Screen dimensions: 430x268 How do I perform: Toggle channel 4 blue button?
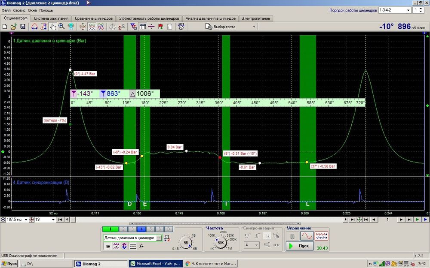tap(142, 229)
